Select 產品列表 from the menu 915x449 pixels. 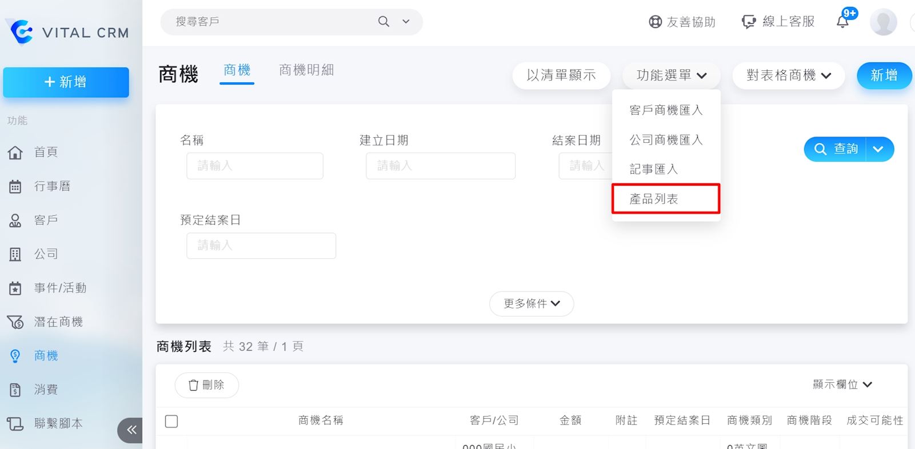coord(654,199)
